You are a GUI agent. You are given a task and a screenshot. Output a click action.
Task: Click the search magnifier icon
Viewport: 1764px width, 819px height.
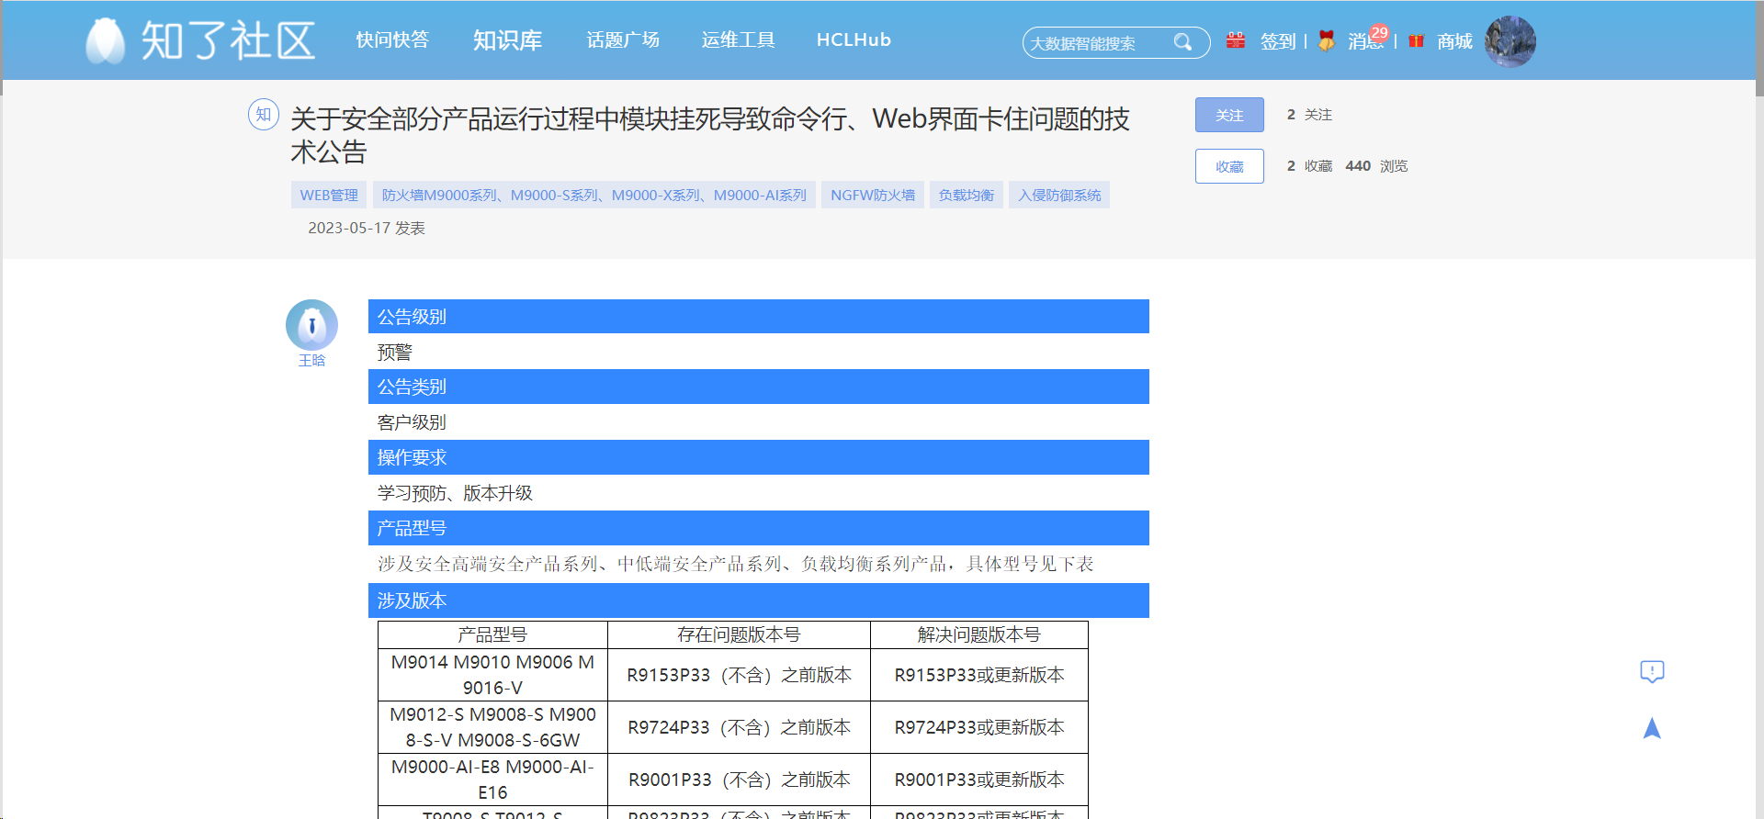pyautogui.click(x=1182, y=42)
